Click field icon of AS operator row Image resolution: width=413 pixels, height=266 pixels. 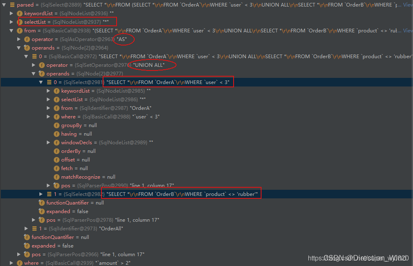click(27, 39)
